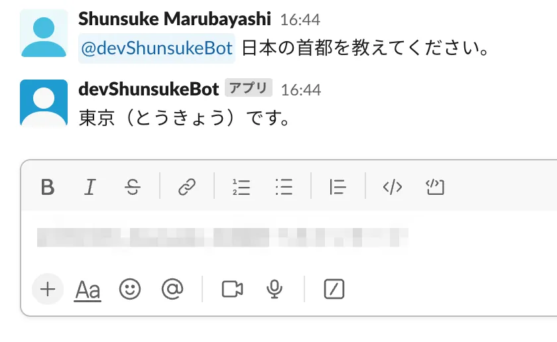Open the plus attachments menu
This screenshot has width=557, height=342.
[47, 289]
